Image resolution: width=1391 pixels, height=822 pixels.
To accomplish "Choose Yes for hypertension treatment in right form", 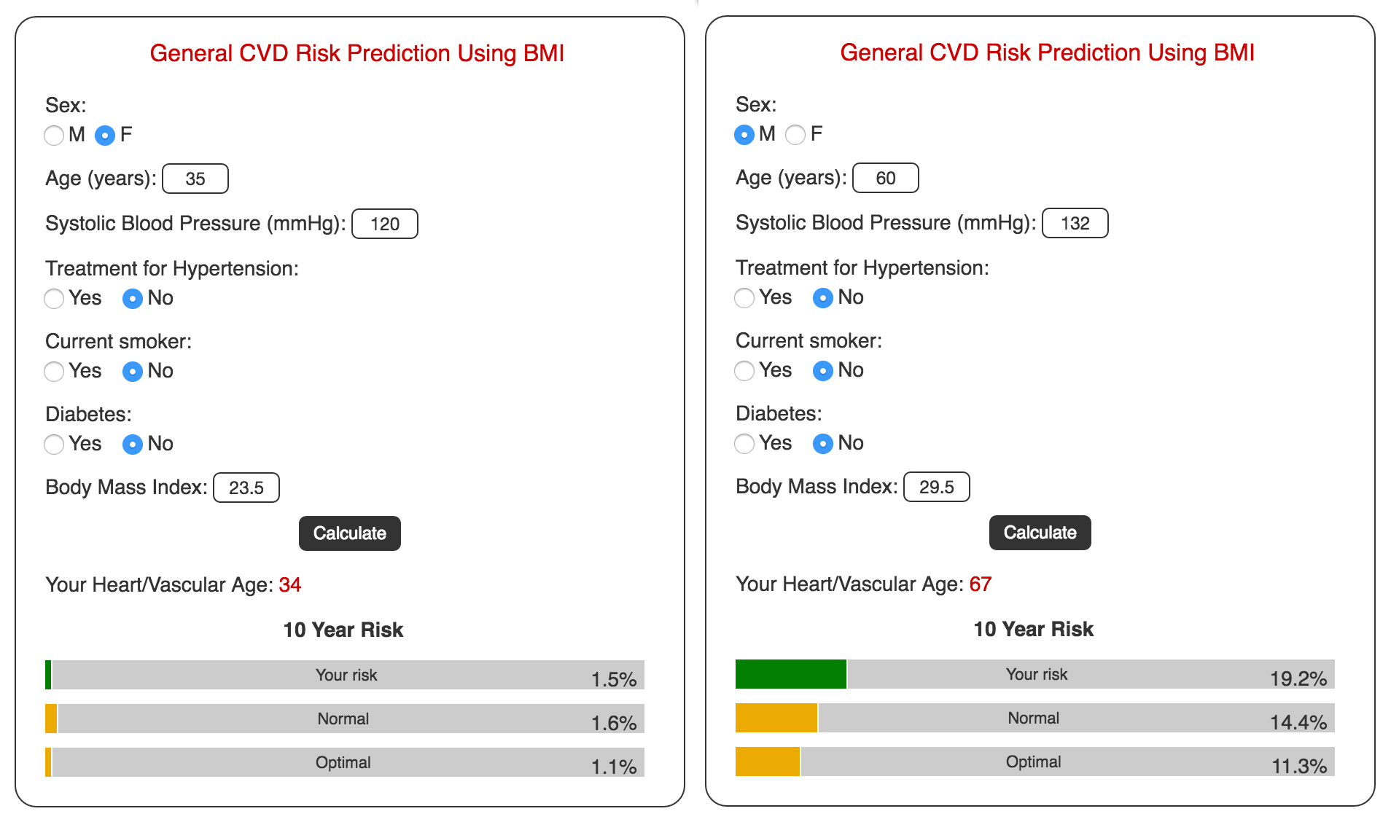I will [744, 298].
